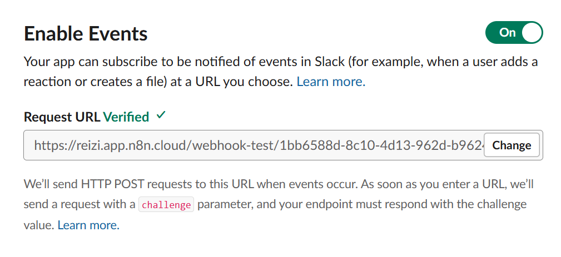Click the "Enable Events" heading
The height and width of the screenshot is (257, 561).
tap(86, 34)
